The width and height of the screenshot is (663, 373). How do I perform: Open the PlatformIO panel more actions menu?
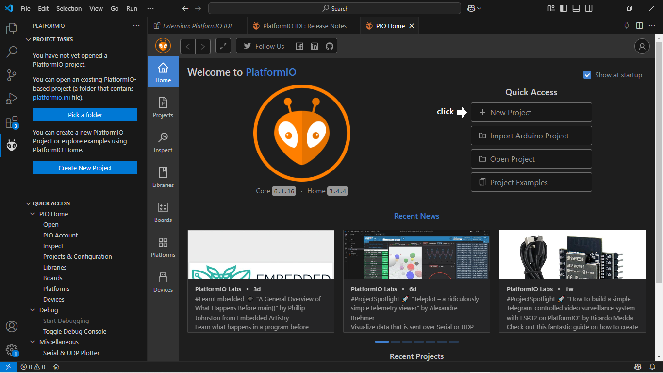point(136,26)
